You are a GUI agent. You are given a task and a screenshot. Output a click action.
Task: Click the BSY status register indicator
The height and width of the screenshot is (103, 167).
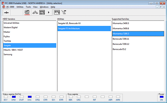[x=6, y=97]
